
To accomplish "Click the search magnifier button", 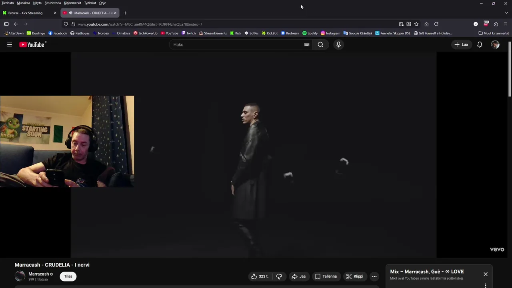I will click(x=320, y=44).
